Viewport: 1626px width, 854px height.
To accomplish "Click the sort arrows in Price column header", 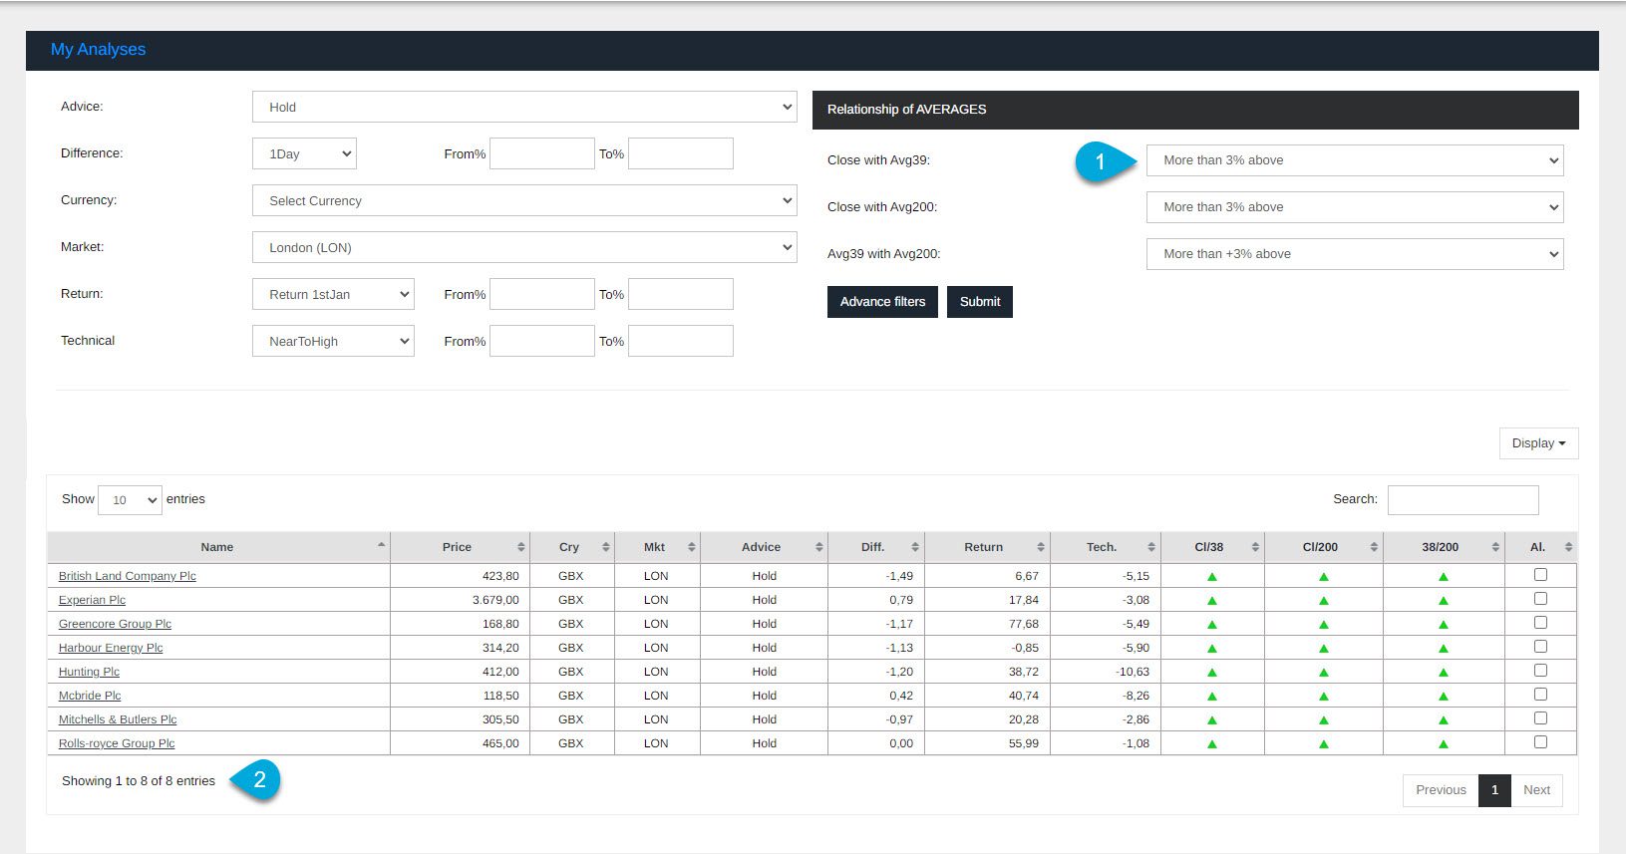I will (520, 547).
